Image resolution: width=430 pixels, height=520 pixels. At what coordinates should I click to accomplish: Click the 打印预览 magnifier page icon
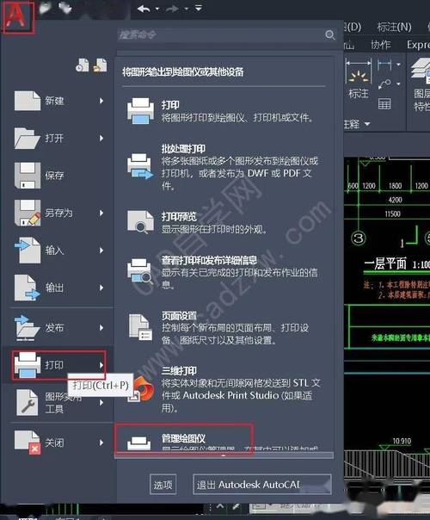(140, 222)
